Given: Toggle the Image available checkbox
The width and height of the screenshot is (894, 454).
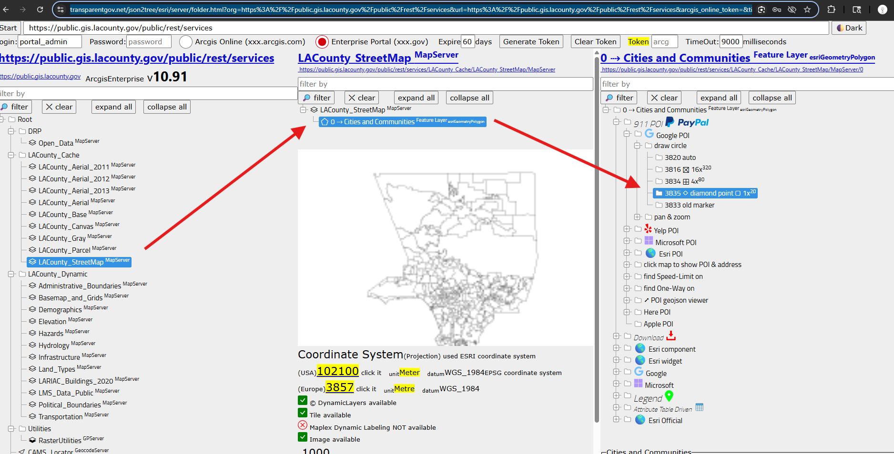Looking at the screenshot, I should click(303, 437).
